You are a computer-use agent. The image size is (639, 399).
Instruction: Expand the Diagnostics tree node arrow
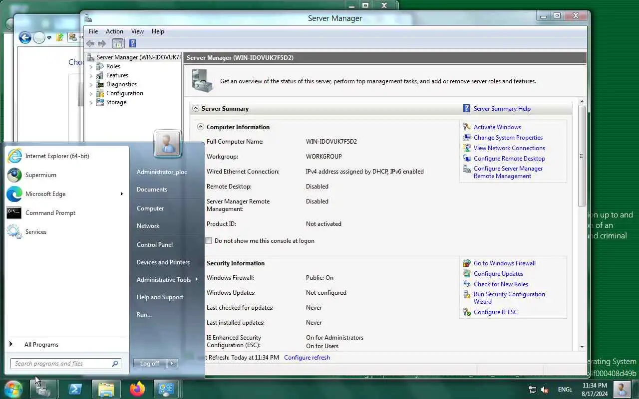click(91, 84)
